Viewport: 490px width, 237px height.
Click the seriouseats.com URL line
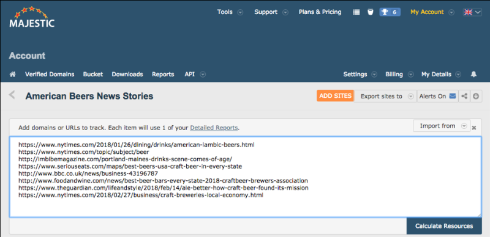(x=130, y=166)
